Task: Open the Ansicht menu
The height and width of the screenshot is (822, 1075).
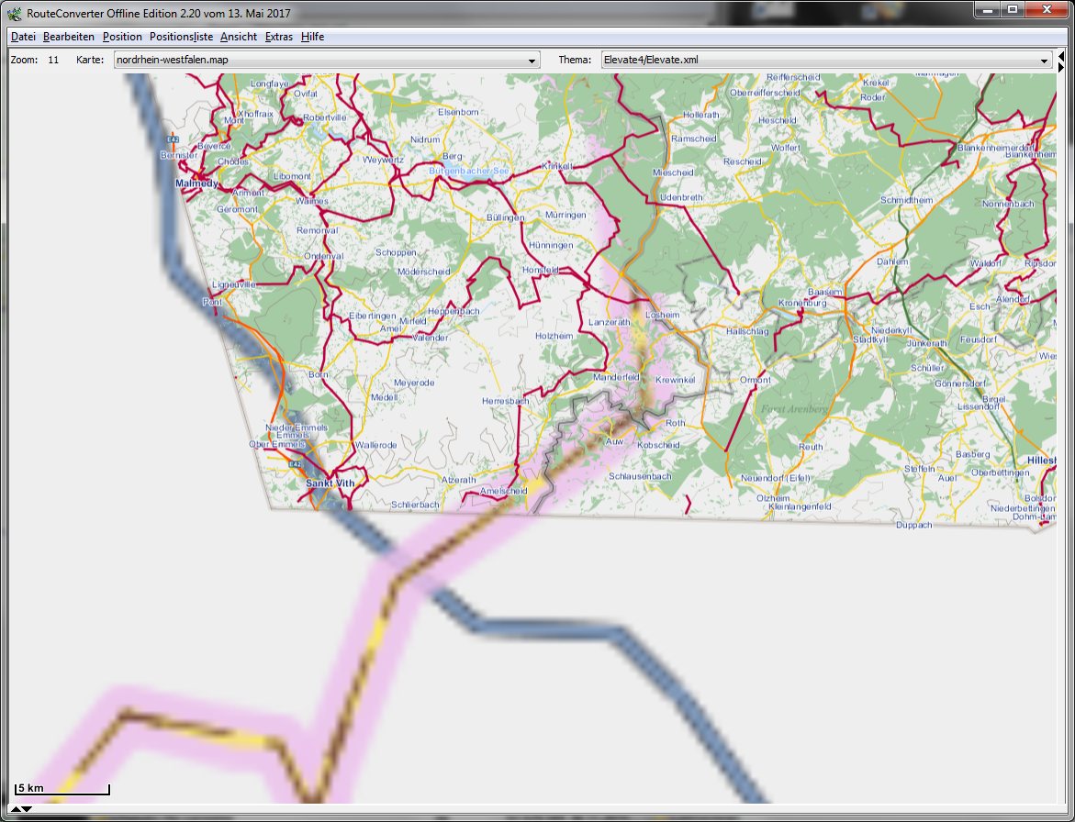Action: pyautogui.click(x=239, y=37)
